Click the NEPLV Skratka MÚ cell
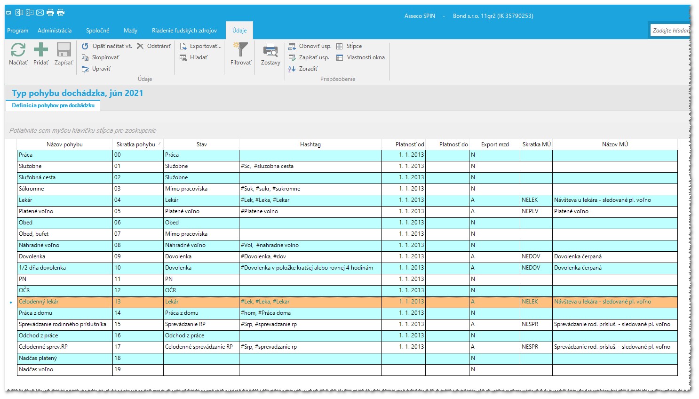This screenshot has width=699, height=399. [536, 211]
